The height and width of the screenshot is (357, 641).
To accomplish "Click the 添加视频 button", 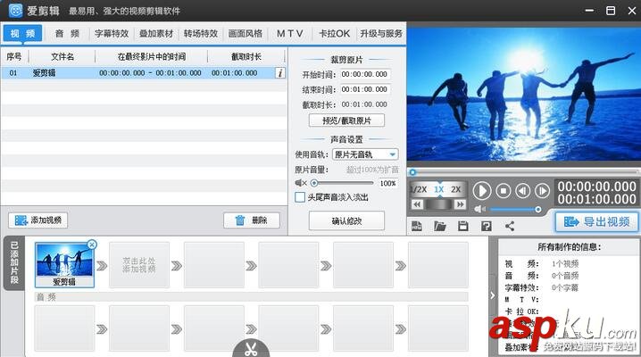I will 38,220.
